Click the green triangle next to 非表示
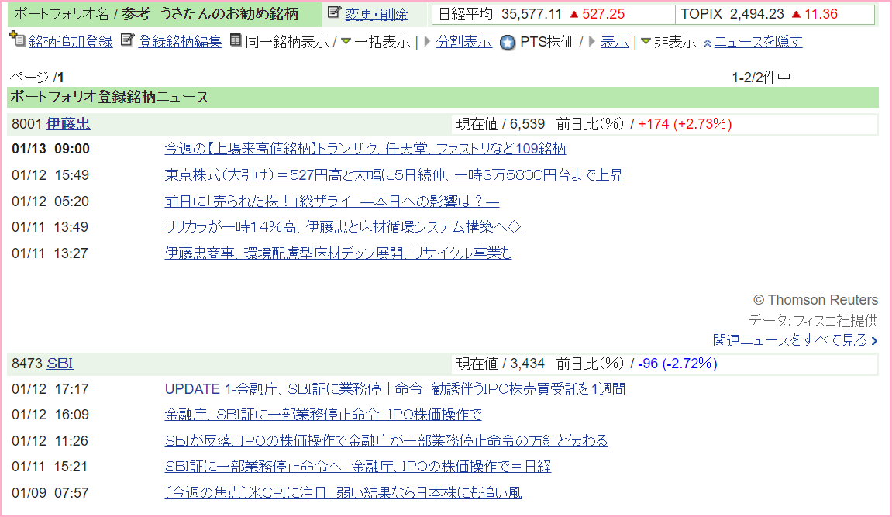The image size is (892, 517). coord(646,42)
